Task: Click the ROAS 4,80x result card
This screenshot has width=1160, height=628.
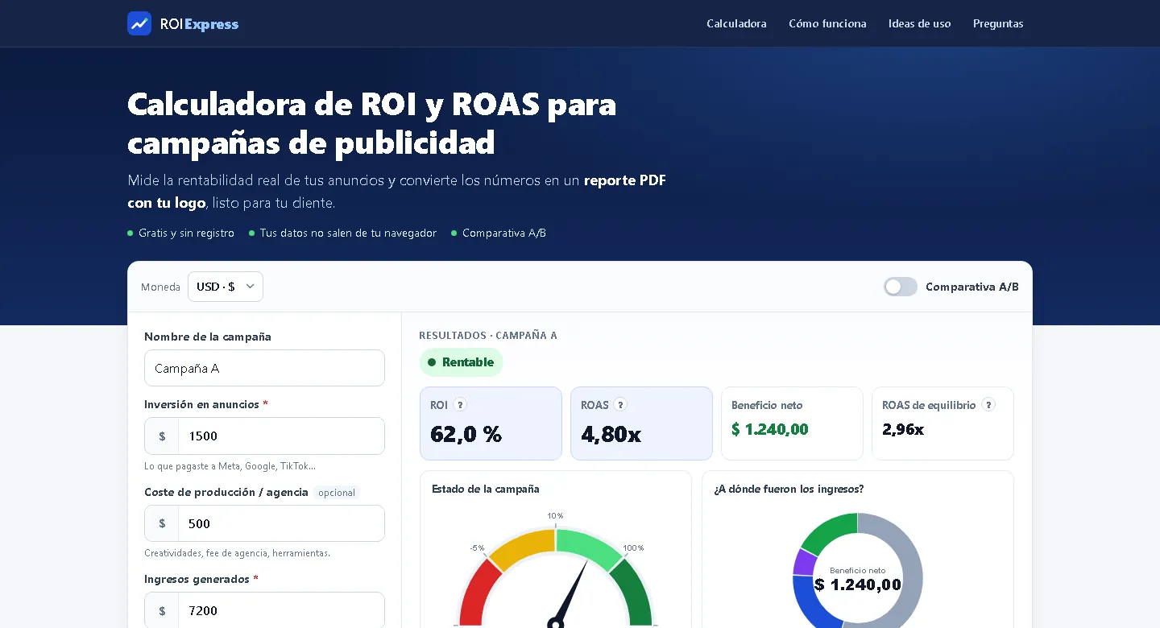Action: pos(641,423)
